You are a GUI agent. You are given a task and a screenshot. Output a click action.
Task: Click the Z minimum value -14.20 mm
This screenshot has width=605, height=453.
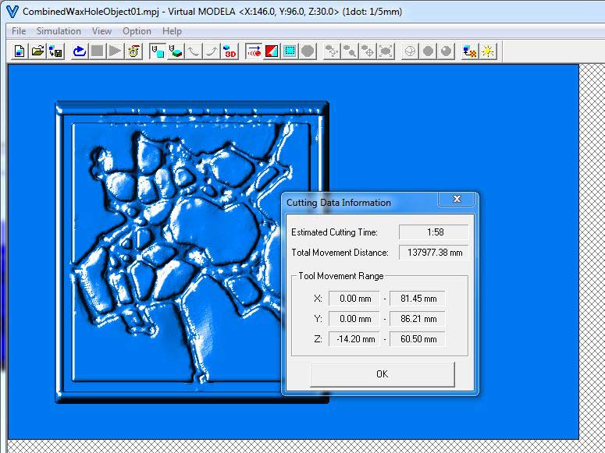point(354,339)
